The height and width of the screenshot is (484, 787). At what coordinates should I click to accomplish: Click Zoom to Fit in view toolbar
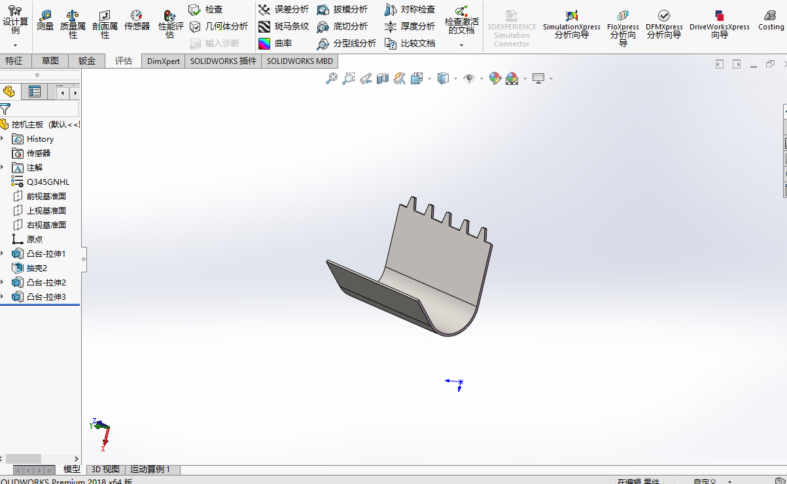click(x=332, y=78)
